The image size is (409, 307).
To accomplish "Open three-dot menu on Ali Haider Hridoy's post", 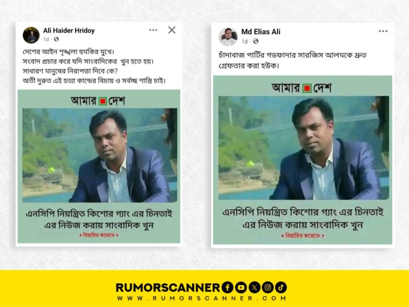I will point(153,30).
